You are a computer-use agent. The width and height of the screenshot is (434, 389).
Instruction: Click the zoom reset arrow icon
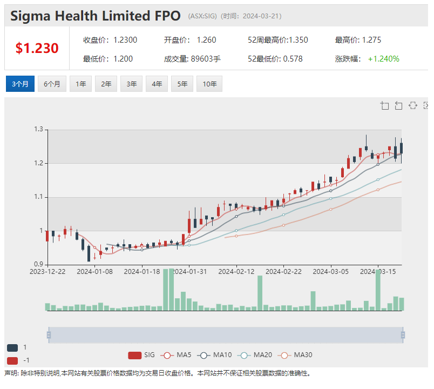pos(398,106)
